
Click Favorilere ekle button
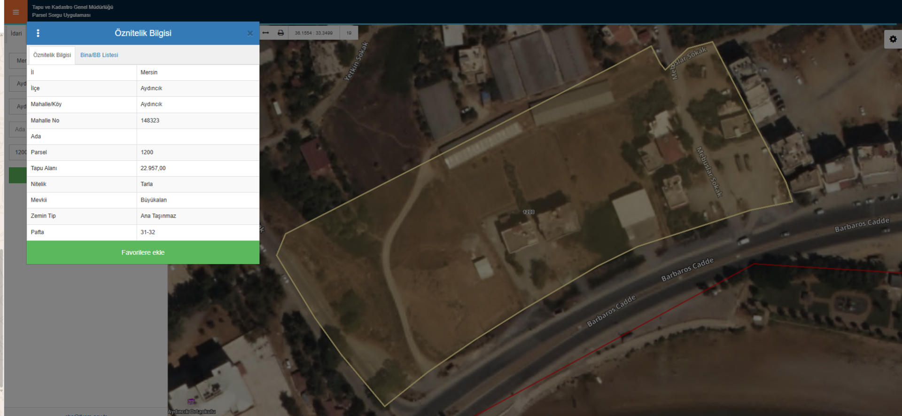coord(143,252)
